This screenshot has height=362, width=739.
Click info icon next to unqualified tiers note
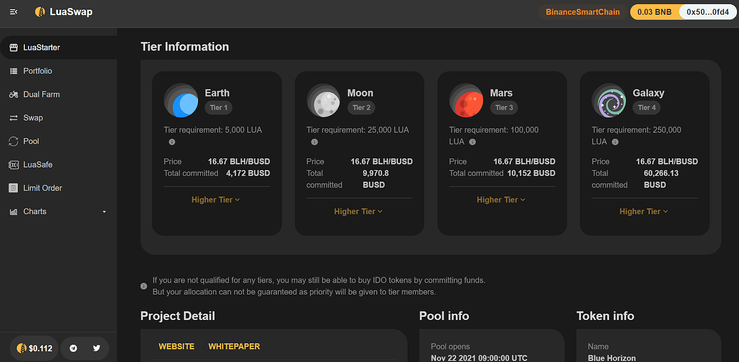144,286
